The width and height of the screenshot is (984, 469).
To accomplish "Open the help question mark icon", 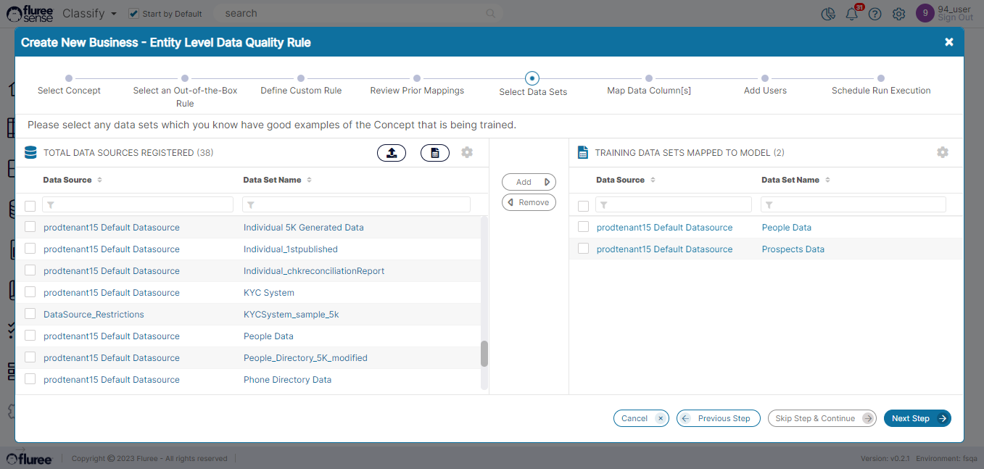I will coord(875,14).
